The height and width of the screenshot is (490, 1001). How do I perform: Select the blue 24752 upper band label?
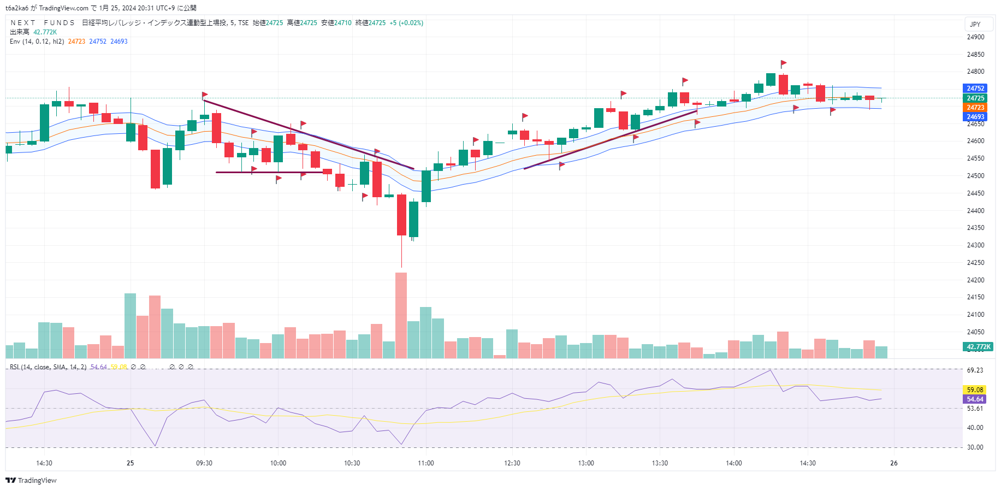click(x=975, y=88)
